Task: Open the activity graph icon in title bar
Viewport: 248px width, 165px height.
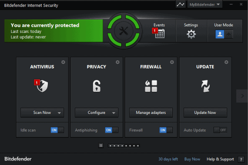Action: [x=181, y=4]
